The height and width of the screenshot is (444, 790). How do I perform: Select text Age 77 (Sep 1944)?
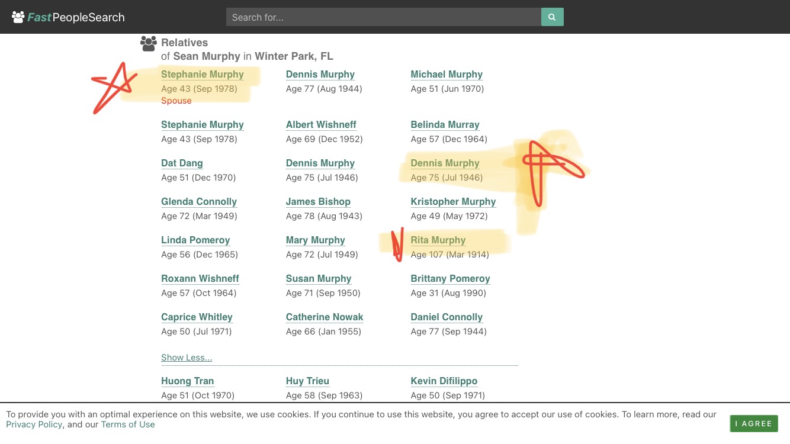[449, 332]
